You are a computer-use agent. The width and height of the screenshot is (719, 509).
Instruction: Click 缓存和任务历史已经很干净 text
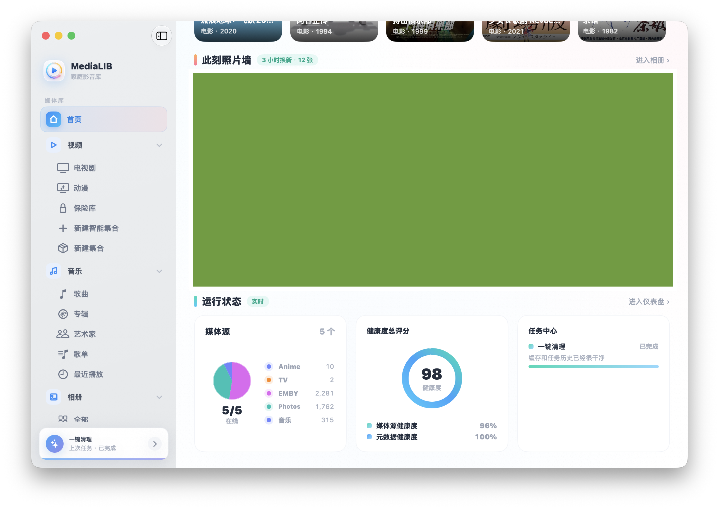[566, 358]
